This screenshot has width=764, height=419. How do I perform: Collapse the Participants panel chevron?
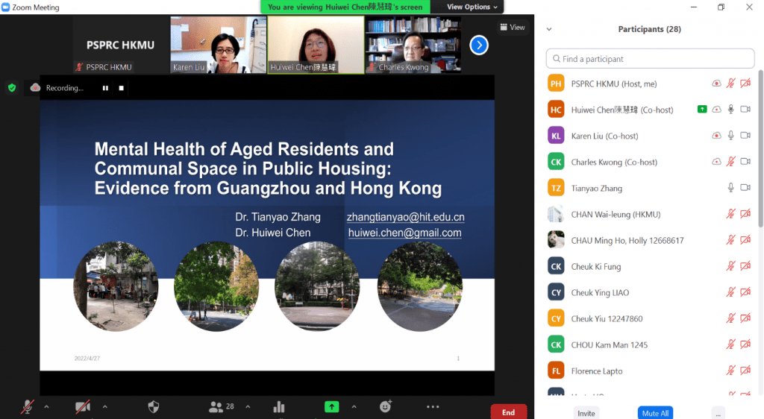549,29
